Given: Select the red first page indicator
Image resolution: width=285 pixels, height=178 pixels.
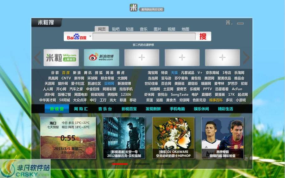Looking at the screenshot, I should point(120,164).
